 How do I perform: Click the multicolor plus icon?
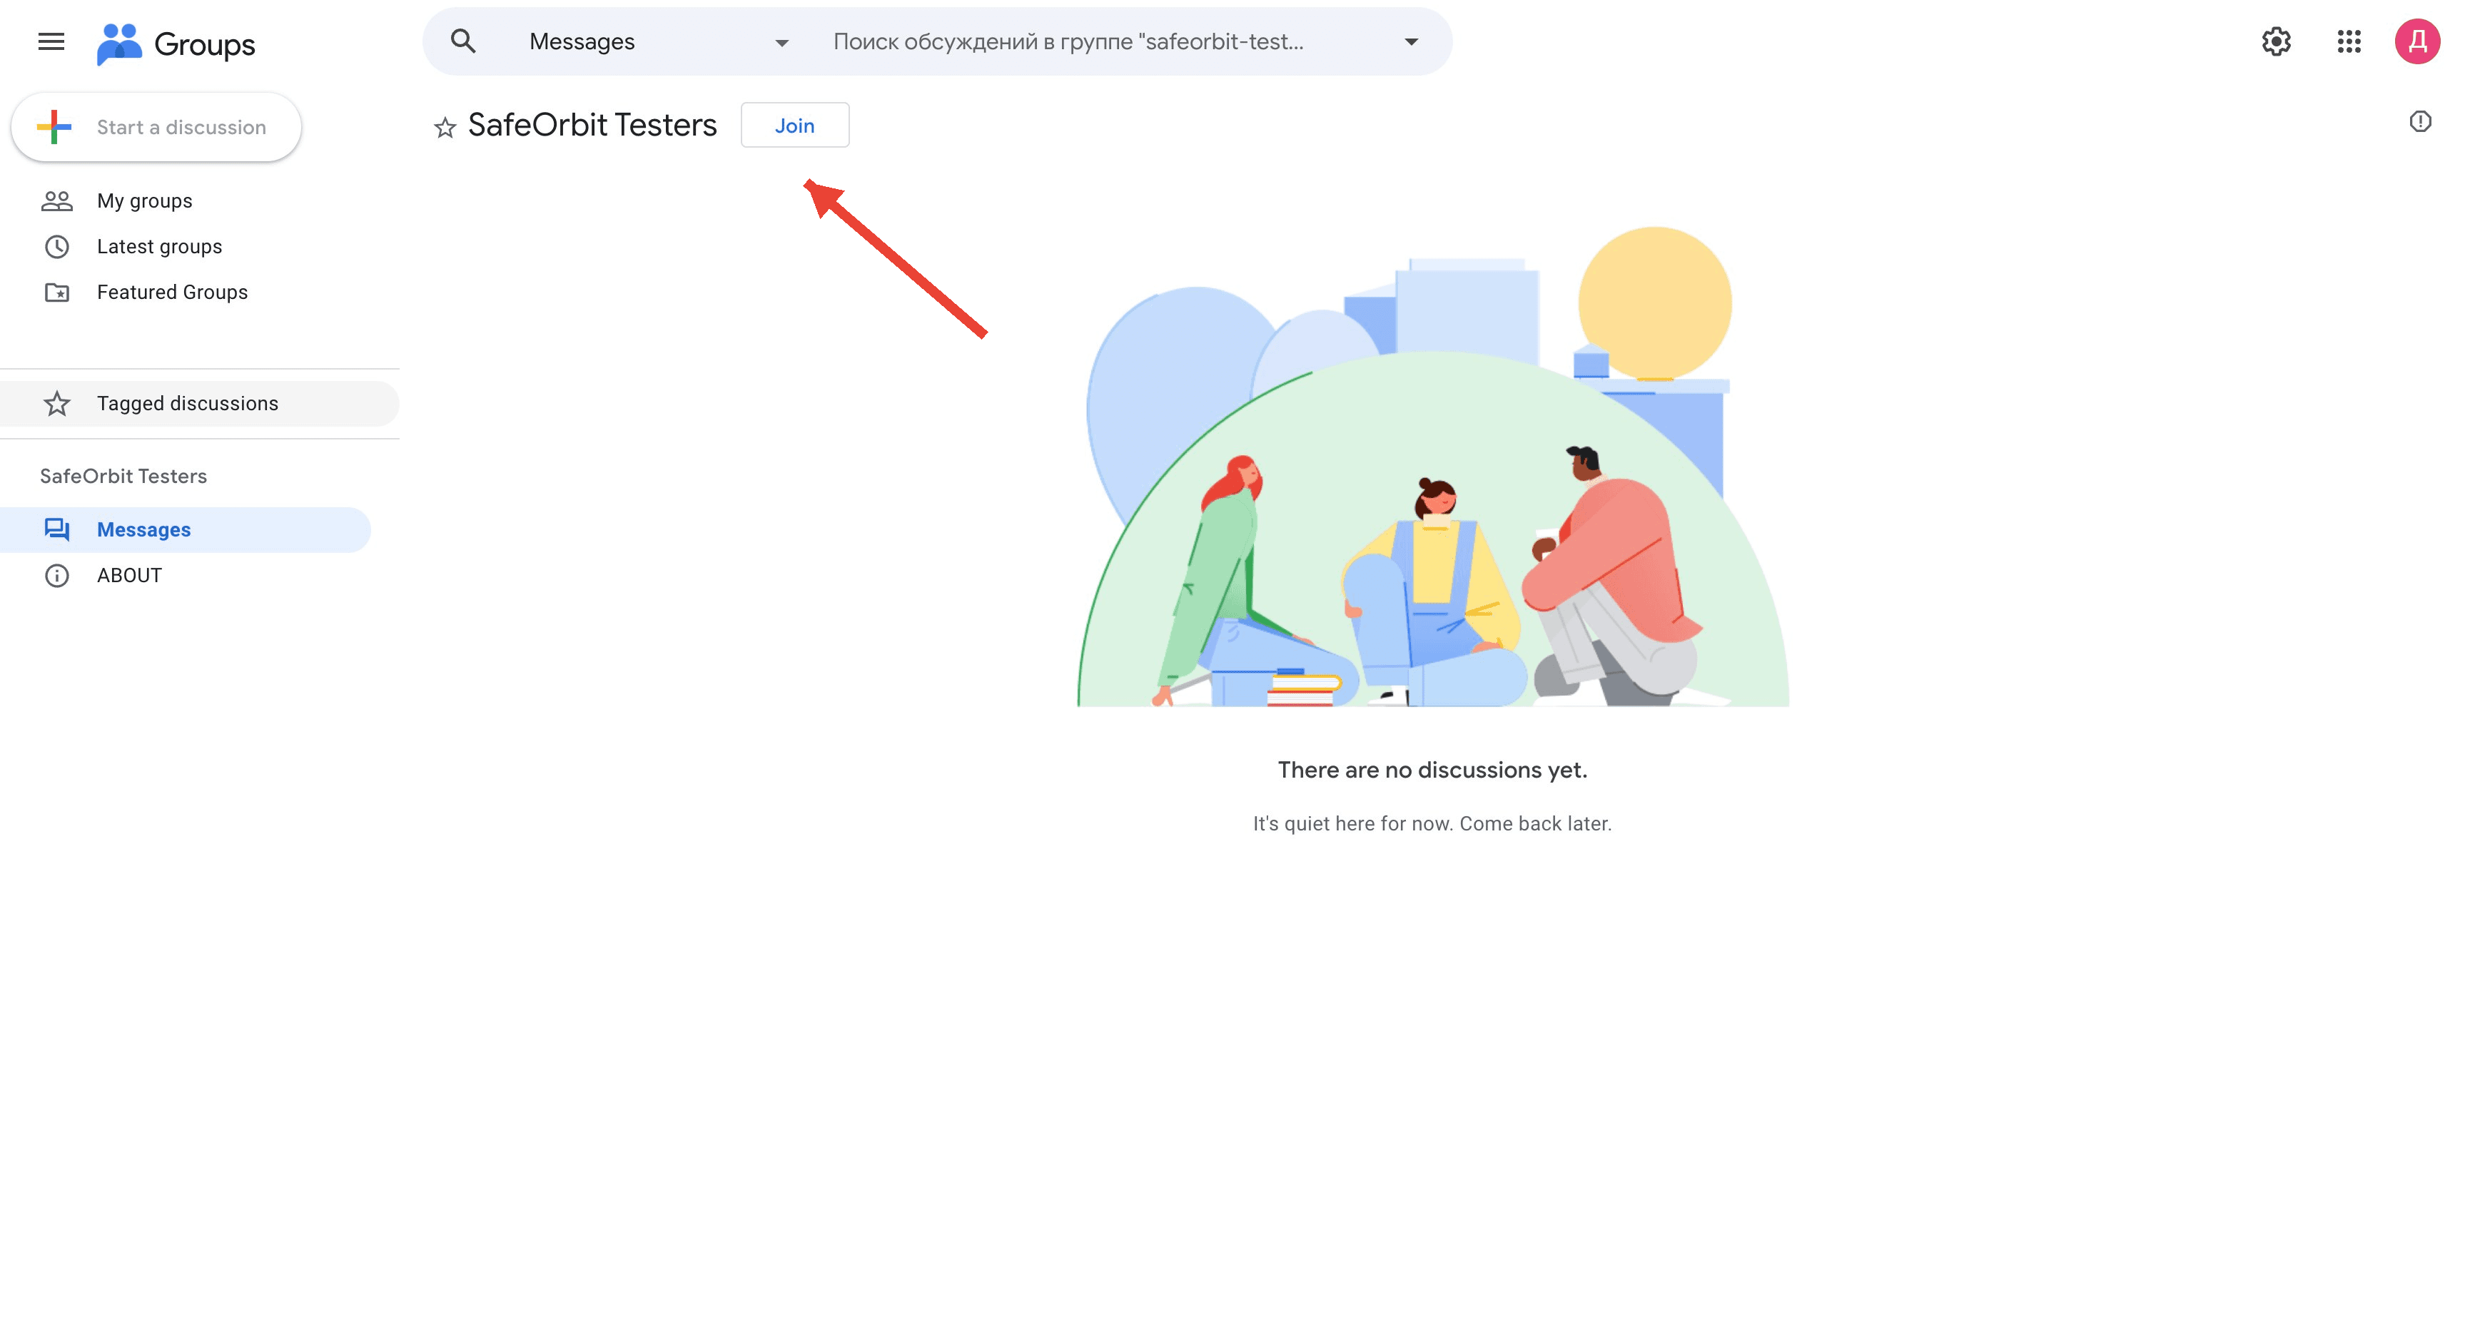point(54,127)
